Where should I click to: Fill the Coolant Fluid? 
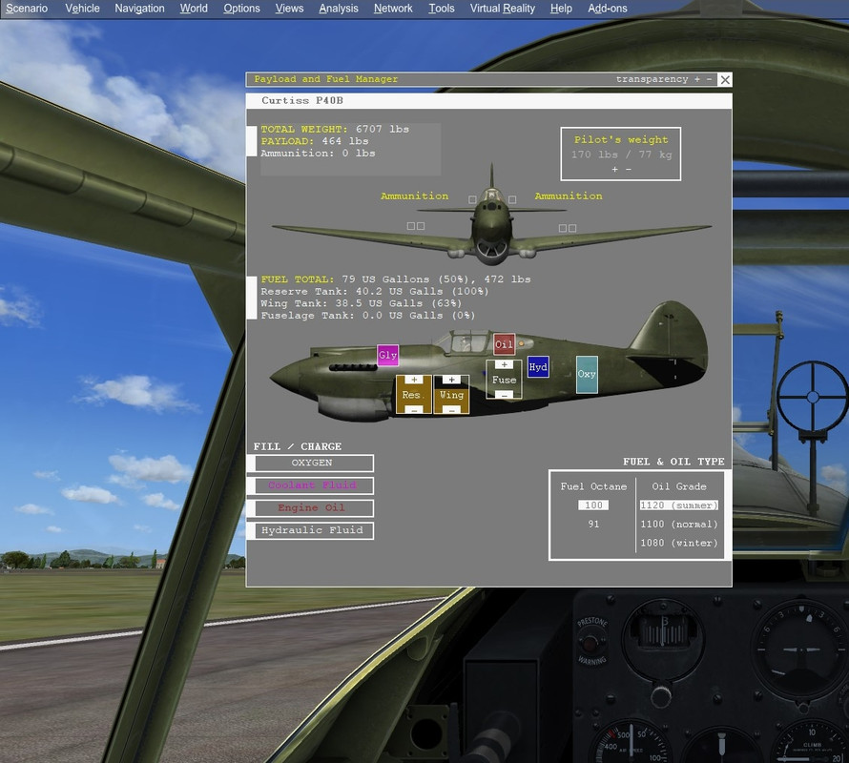[x=314, y=485]
